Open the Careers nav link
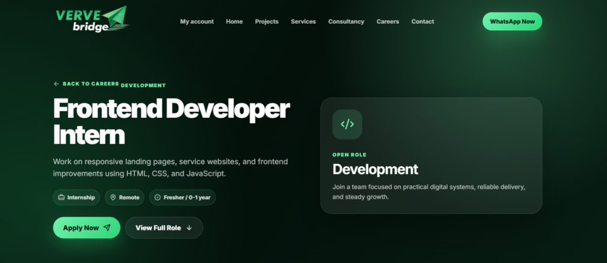 click(x=388, y=22)
